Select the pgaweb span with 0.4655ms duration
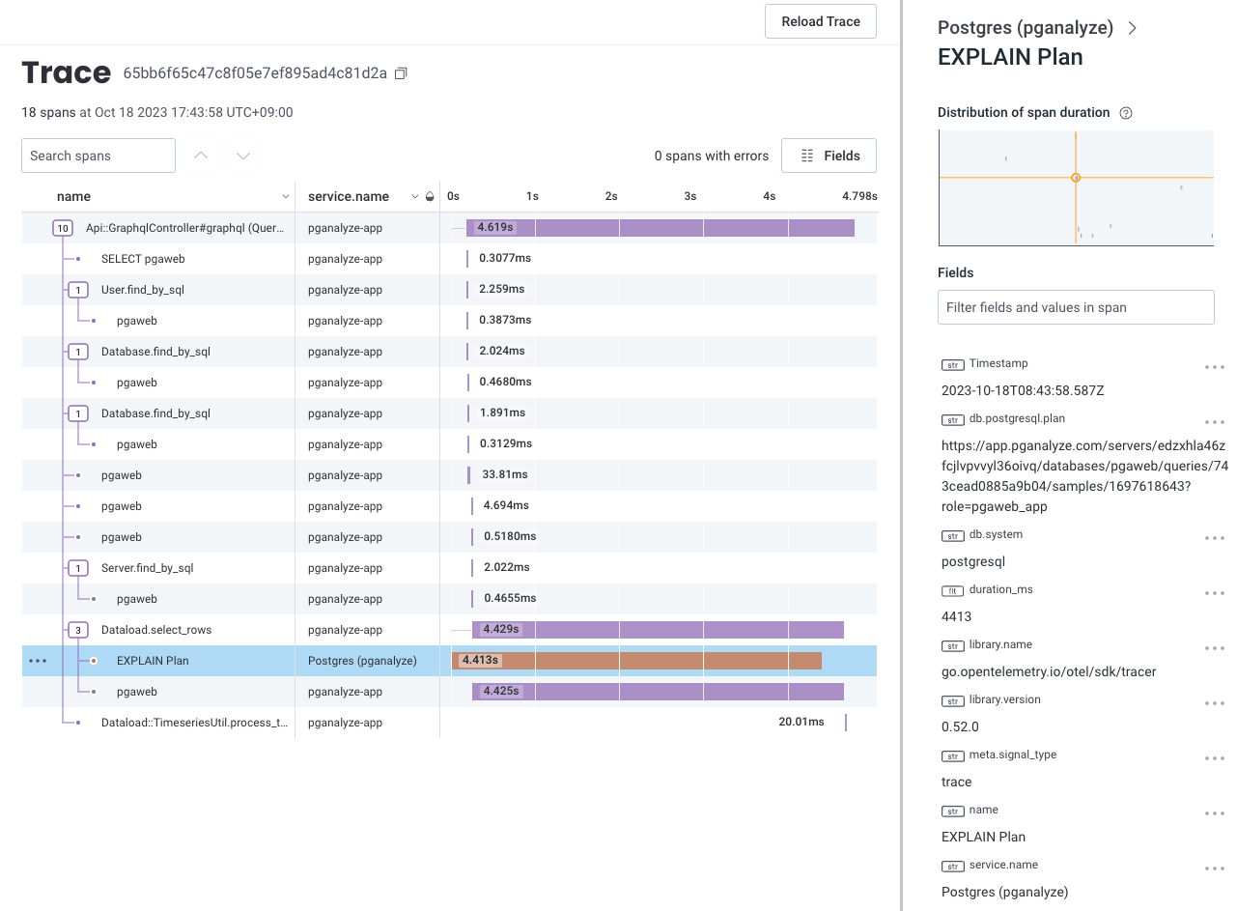The height and width of the screenshot is (911, 1237). (449, 599)
